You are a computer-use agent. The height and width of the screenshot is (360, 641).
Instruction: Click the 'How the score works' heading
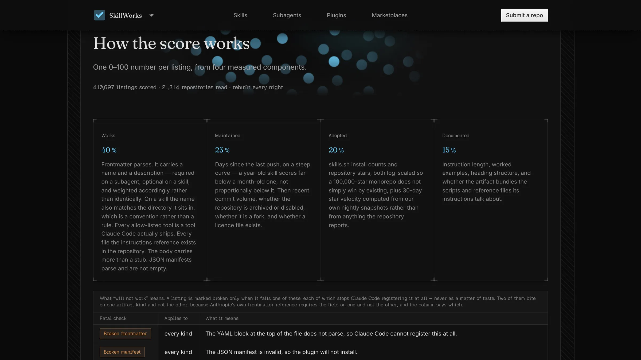(x=171, y=43)
